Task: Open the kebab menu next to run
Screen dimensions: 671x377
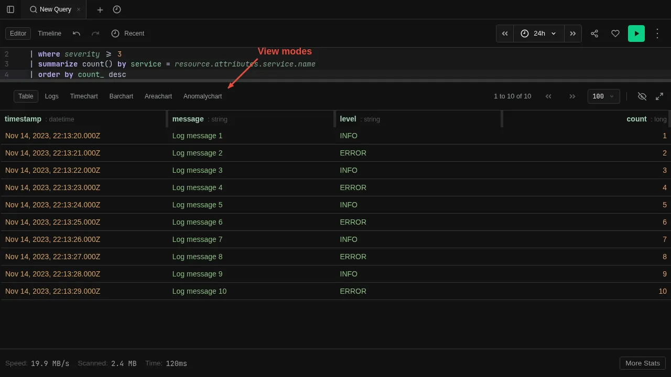Action: point(657,33)
